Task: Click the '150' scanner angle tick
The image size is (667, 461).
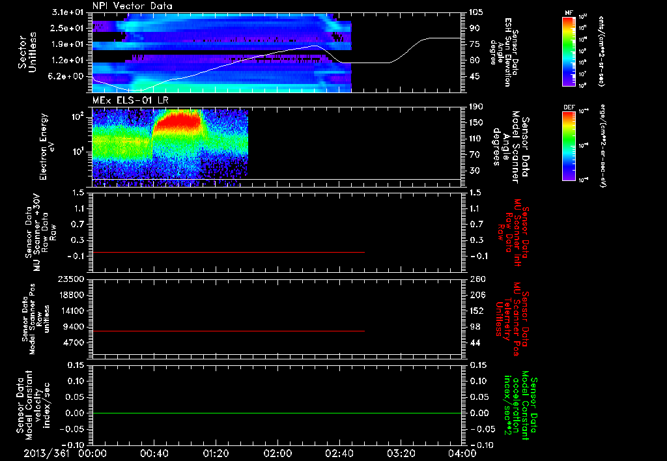Action: click(x=475, y=122)
